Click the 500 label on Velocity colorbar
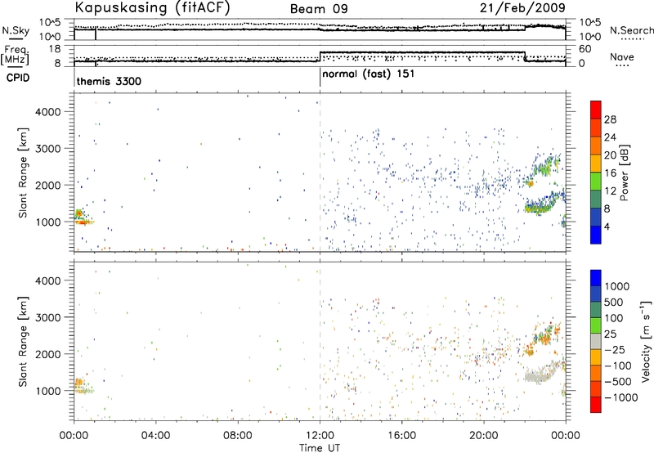The width and height of the screenshot is (654, 453). coord(615,303)
